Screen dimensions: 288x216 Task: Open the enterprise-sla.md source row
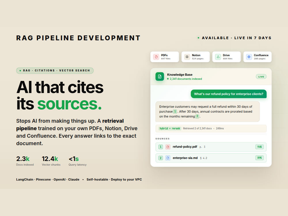(211, 158)
